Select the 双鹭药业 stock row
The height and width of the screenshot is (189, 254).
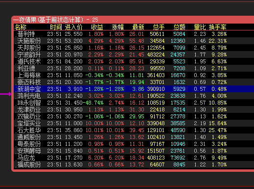(134, 116)
